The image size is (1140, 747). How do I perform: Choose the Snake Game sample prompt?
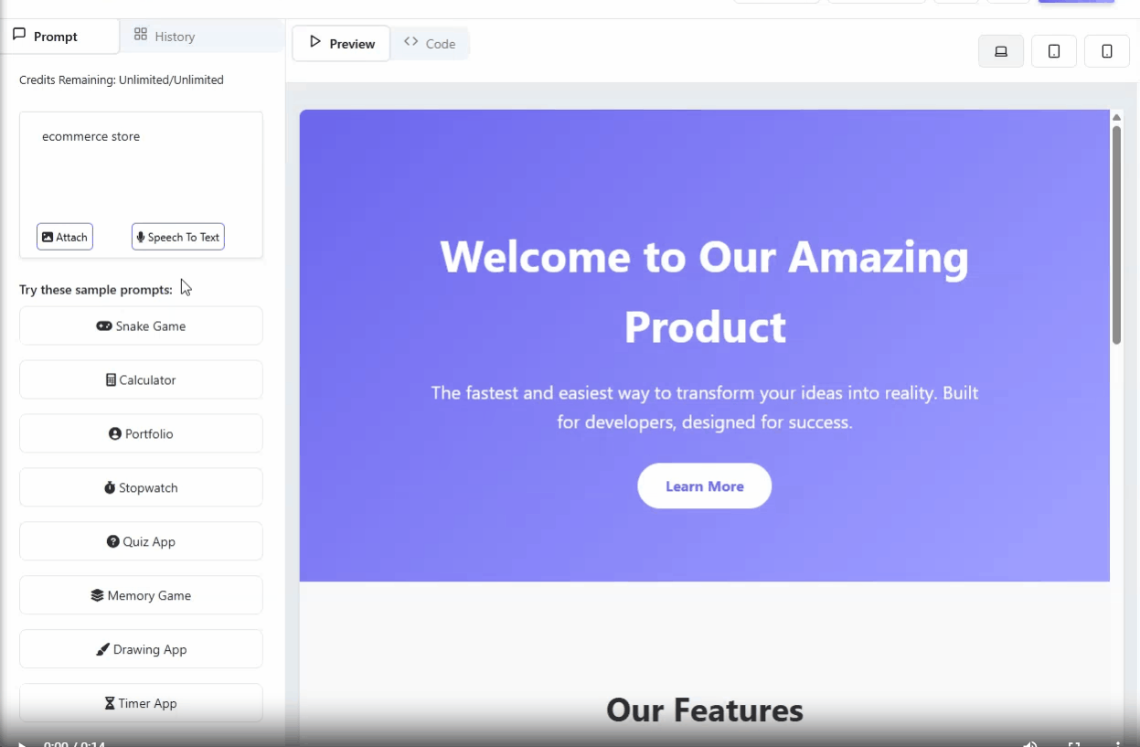(x=141, y=326)
